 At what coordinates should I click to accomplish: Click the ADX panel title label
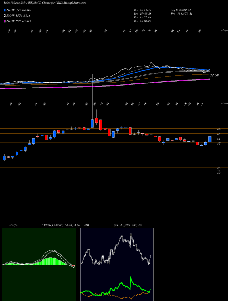(x=87, y=225)
